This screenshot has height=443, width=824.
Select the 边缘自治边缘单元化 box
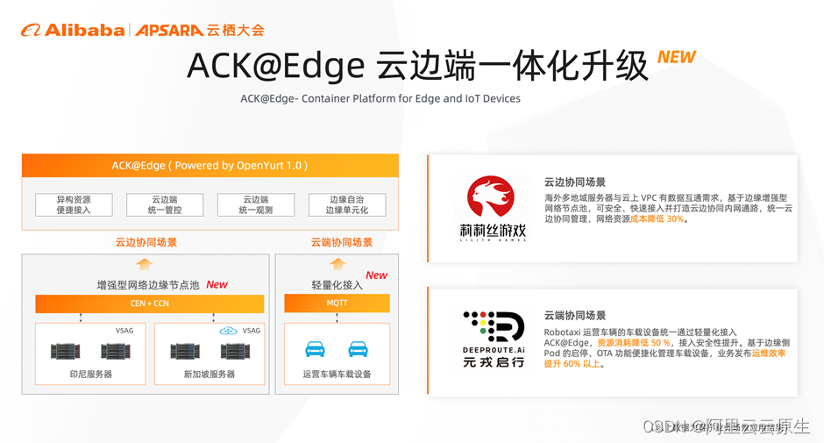point(347,204)
